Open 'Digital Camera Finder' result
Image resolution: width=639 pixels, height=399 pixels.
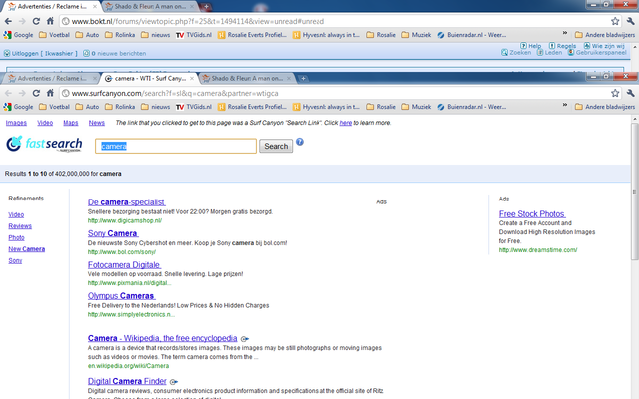tap(127, 381)
